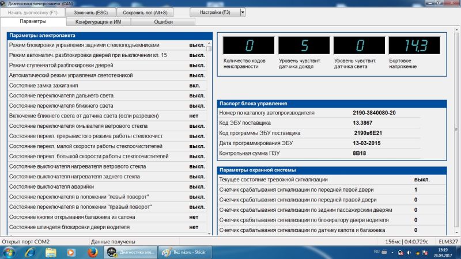
Task: Open Windows Explorer folder icon in taskbar
Action: coord(50,252)
